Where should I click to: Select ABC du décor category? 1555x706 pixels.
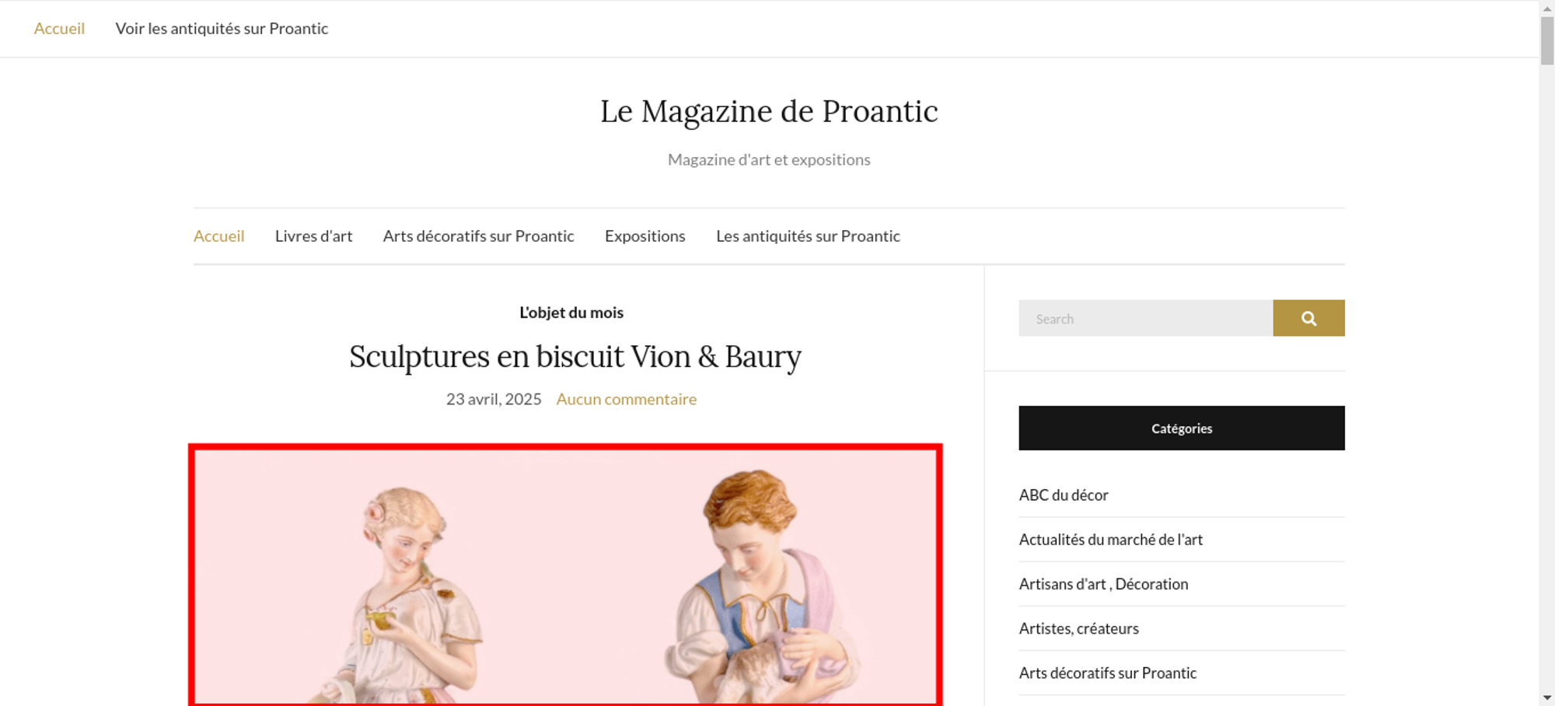click(1063, 495)
